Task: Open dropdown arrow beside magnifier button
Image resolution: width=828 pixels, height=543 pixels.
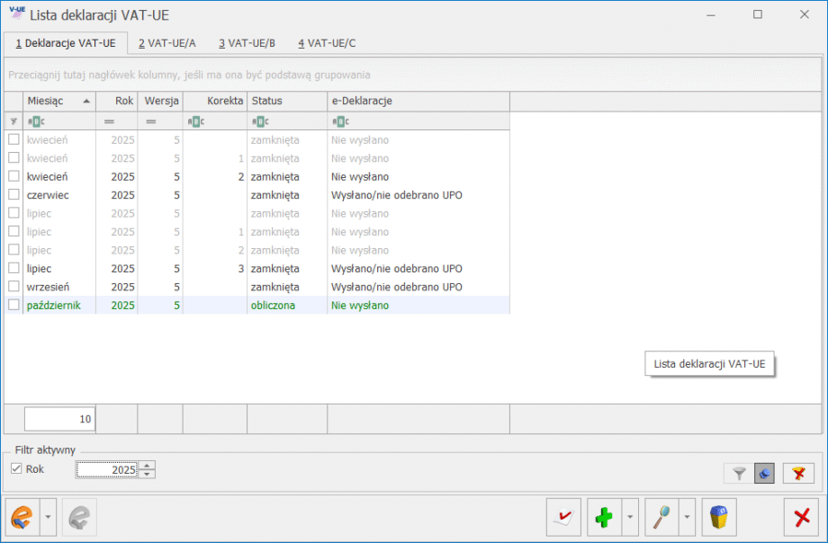Action: point(687,517)
